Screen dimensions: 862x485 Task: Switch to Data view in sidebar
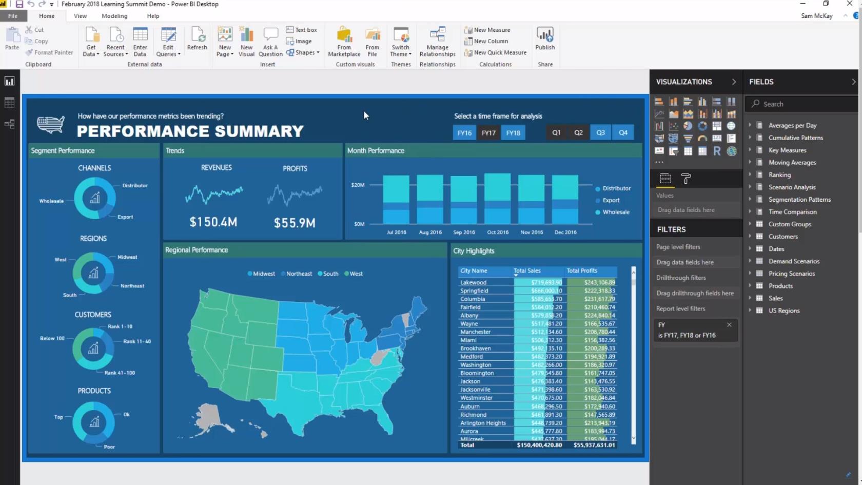coord(9,103)
